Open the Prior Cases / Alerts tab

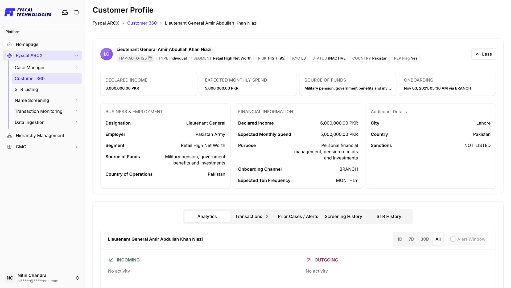click(x=298, y=217)
